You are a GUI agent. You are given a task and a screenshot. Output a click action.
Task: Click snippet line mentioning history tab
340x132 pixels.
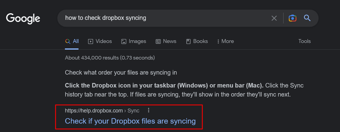point(178,94)
